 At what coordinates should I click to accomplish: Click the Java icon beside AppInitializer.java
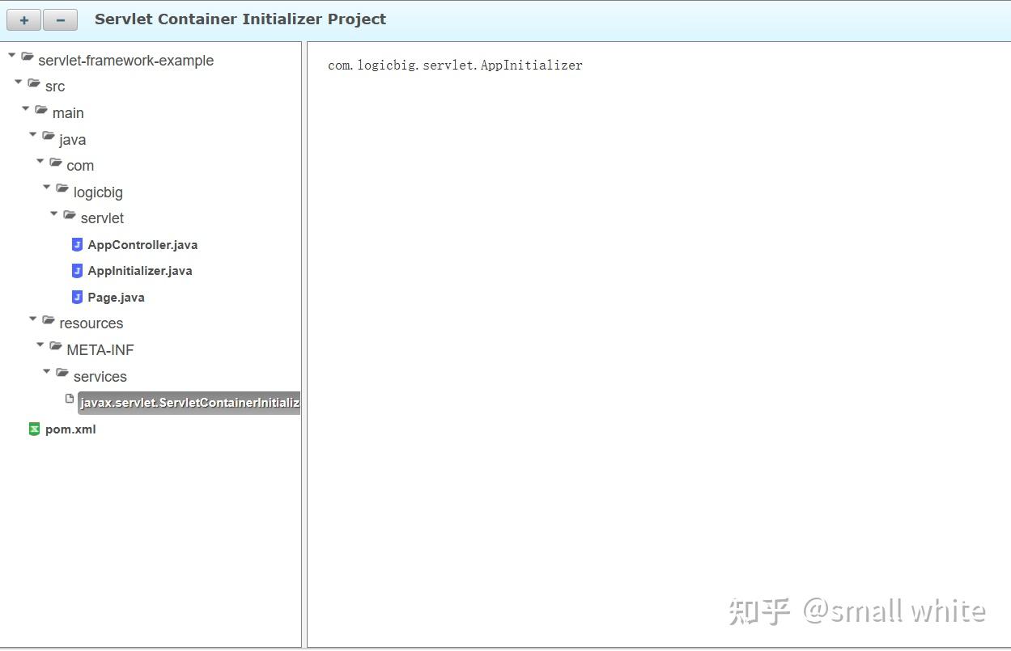click(x=76, y=270)
